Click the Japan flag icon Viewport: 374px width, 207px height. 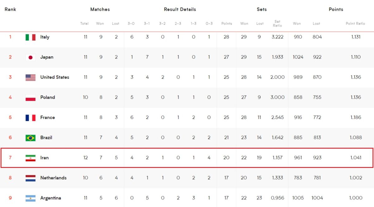pos(30,57)
